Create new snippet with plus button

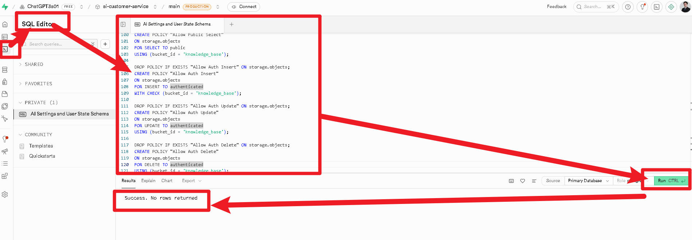click(x=105, y=44)
